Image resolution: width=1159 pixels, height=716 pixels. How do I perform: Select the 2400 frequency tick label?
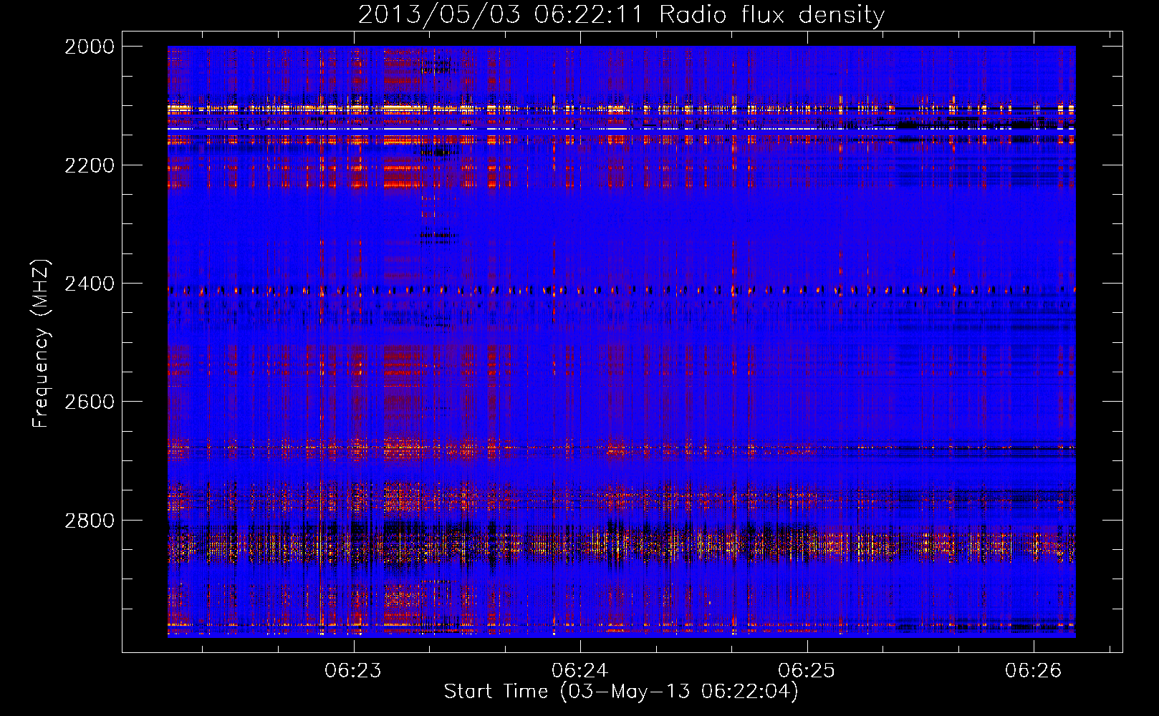coord(90,284)
